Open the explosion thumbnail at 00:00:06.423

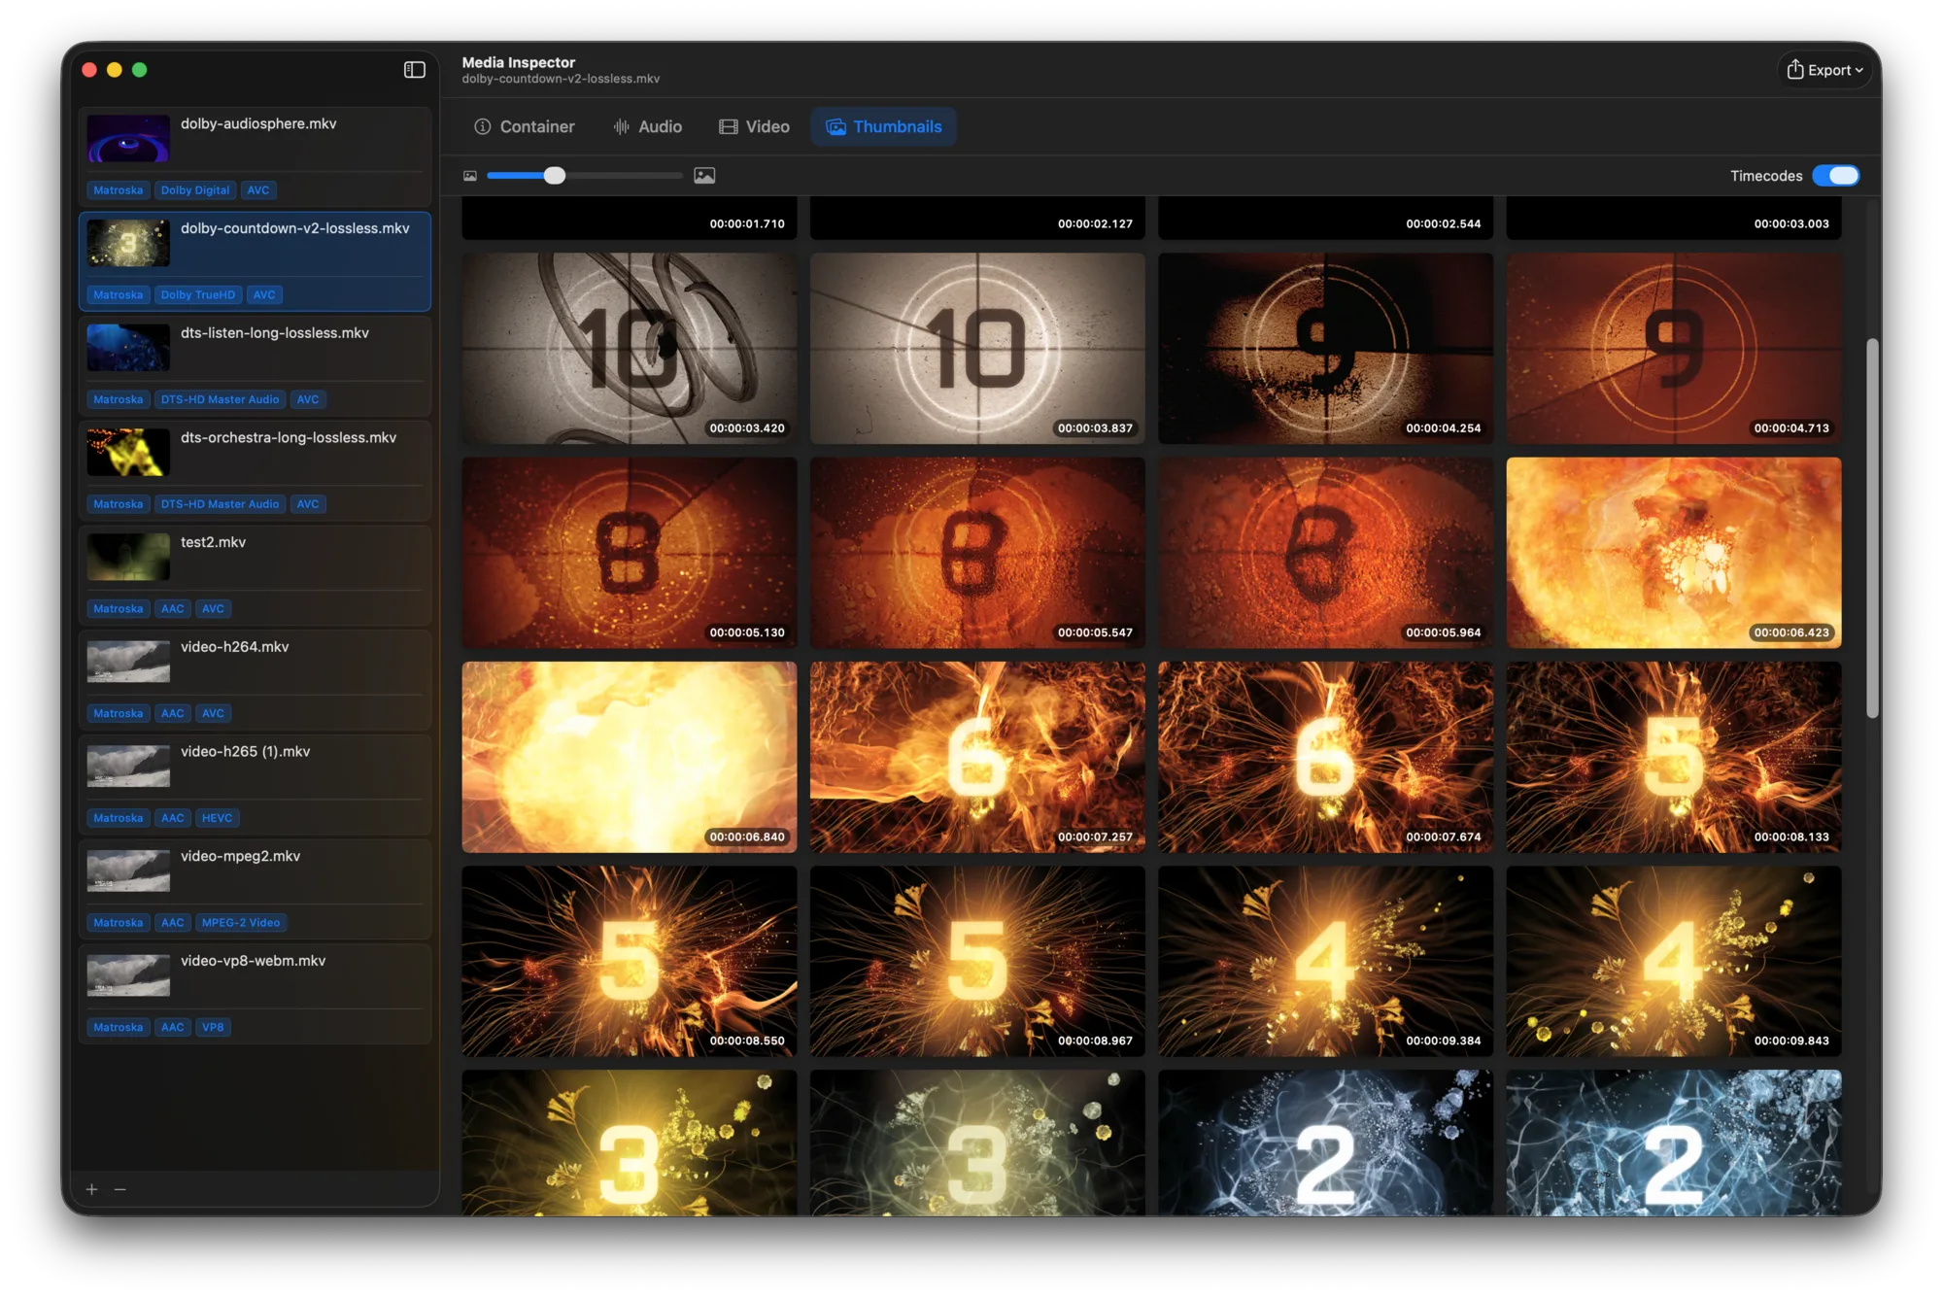1674,553
